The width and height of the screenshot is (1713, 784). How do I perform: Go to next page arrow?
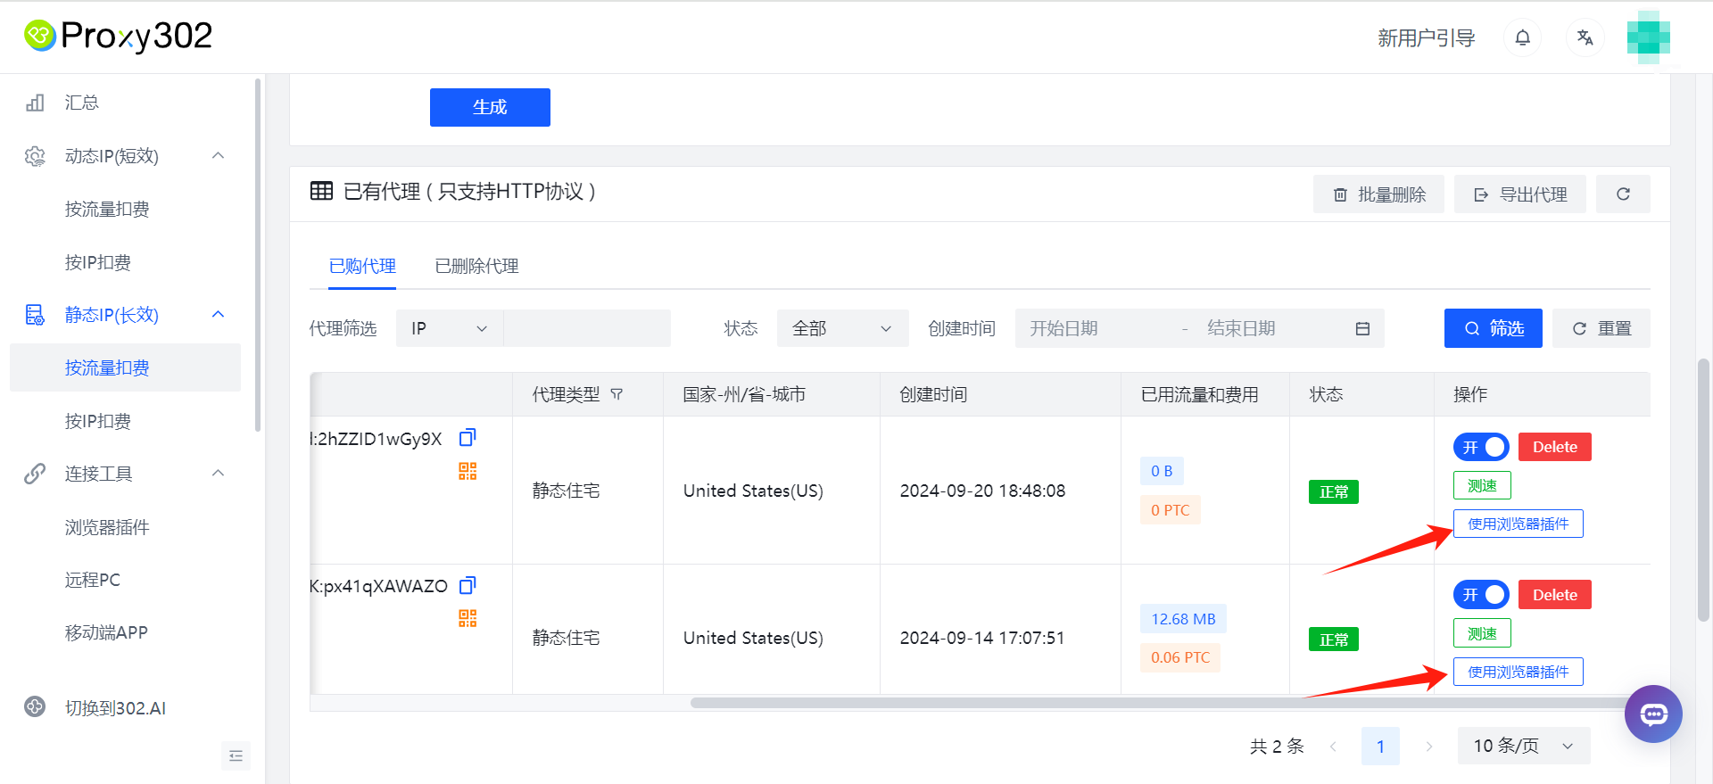click(1428, 747)
